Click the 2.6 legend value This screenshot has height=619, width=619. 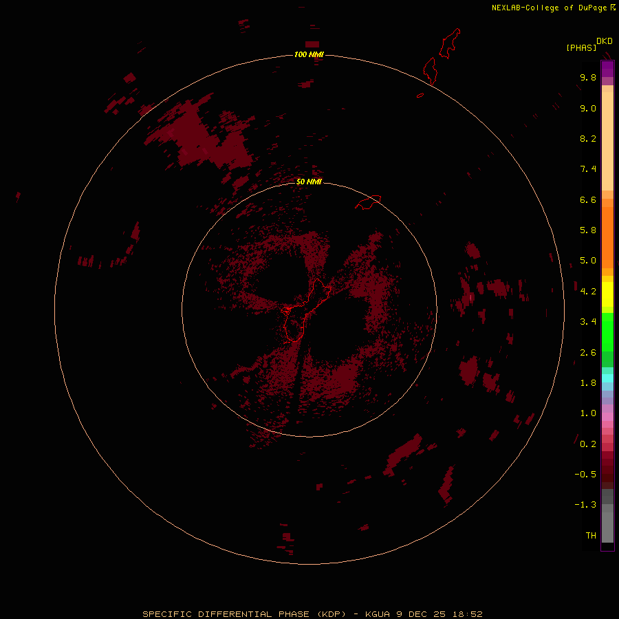588,353
